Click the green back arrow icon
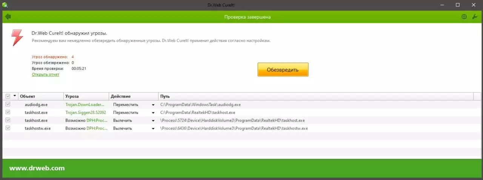 (8, 17)
